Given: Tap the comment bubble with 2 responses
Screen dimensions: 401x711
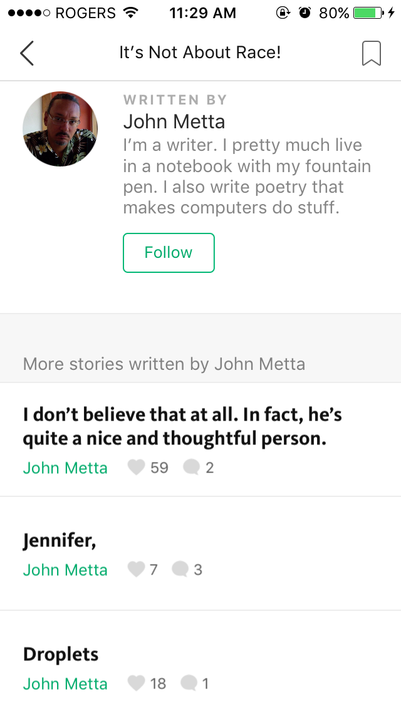Looking at the screenshot, I should pos(191,468).
